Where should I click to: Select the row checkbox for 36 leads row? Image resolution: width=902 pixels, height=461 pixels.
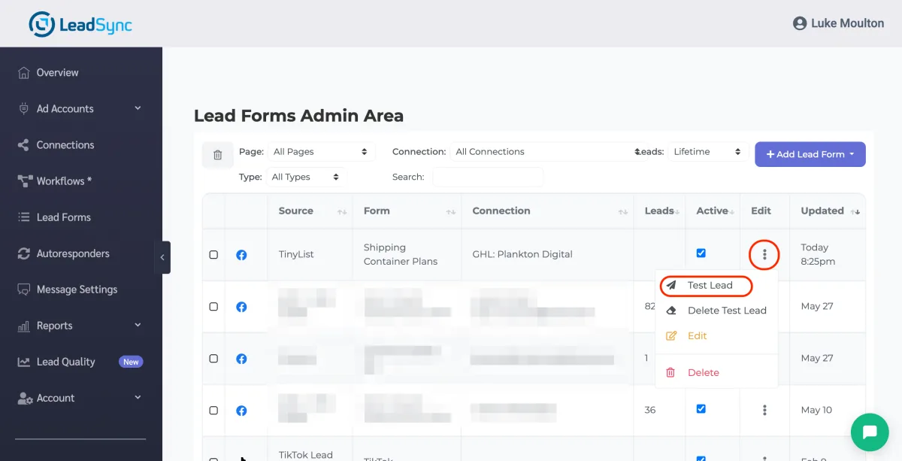(213, 411)
